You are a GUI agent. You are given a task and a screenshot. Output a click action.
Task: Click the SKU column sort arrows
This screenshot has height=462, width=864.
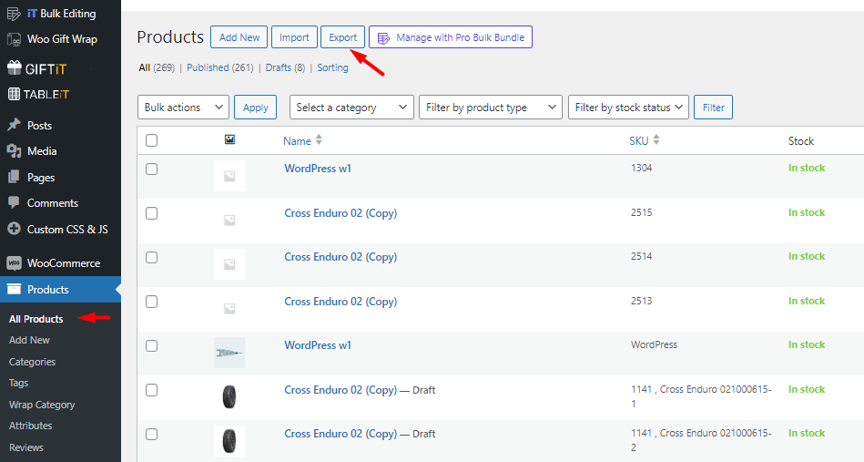pos(656,140)
